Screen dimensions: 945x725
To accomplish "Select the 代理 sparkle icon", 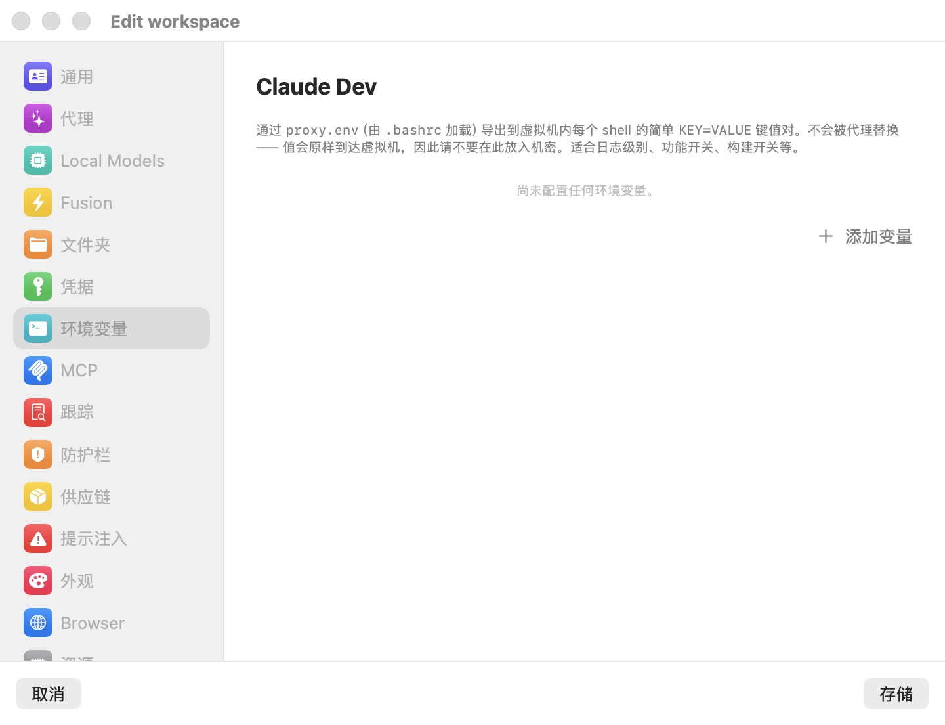I will (38, 118).
